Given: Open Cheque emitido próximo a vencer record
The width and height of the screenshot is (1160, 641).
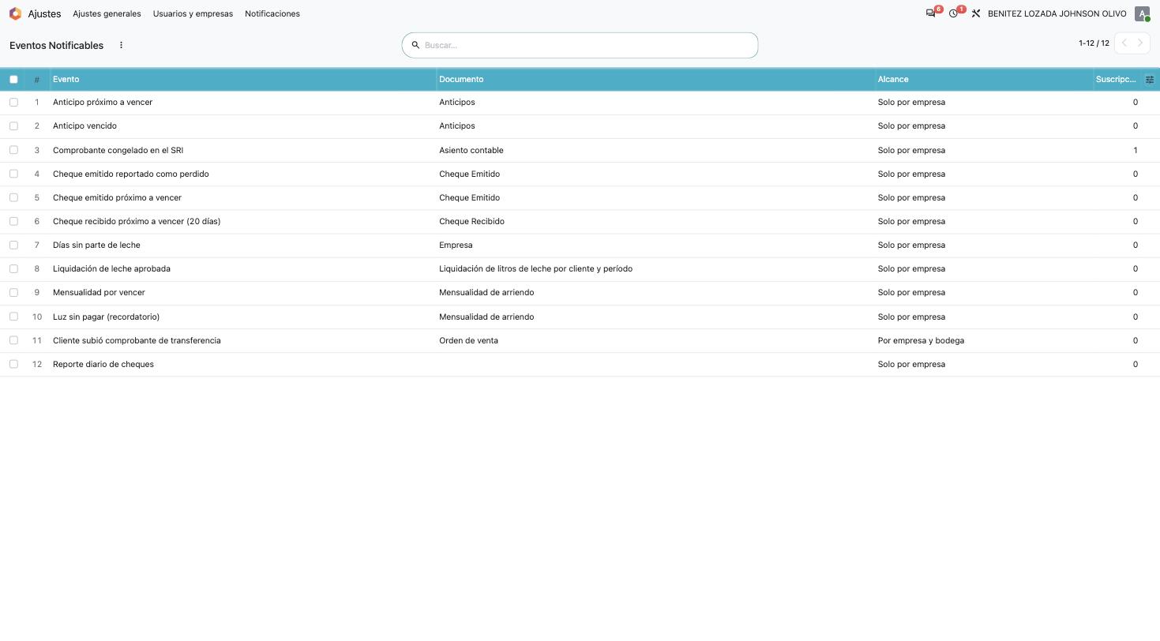Looking at the screenshot, I should click(x=117, y=197).
